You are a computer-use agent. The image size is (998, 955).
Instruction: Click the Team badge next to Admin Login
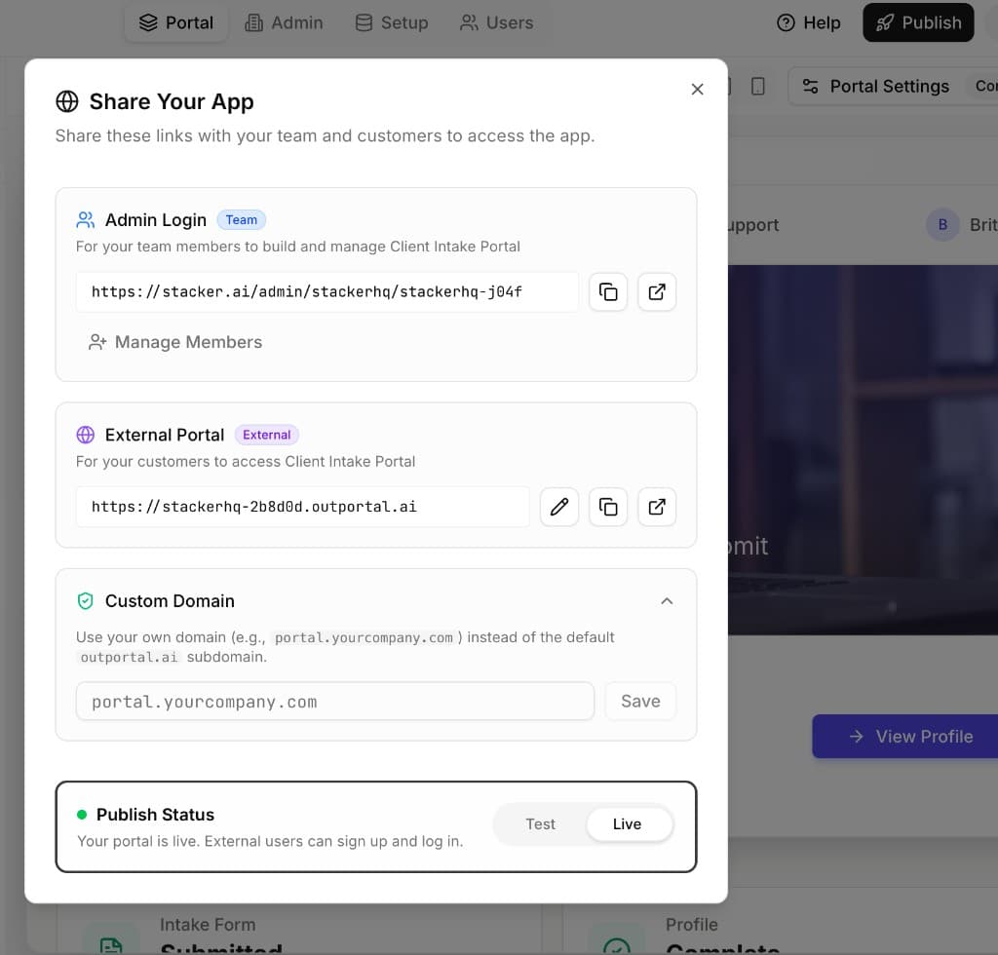pyautogui.click(x=241, y=219)
